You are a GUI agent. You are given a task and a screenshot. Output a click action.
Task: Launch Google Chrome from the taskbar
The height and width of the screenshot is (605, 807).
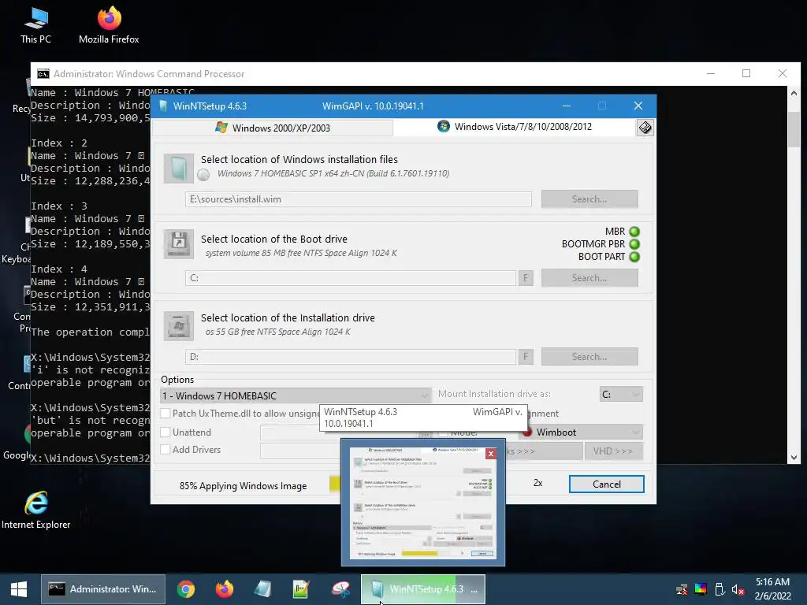186,589
